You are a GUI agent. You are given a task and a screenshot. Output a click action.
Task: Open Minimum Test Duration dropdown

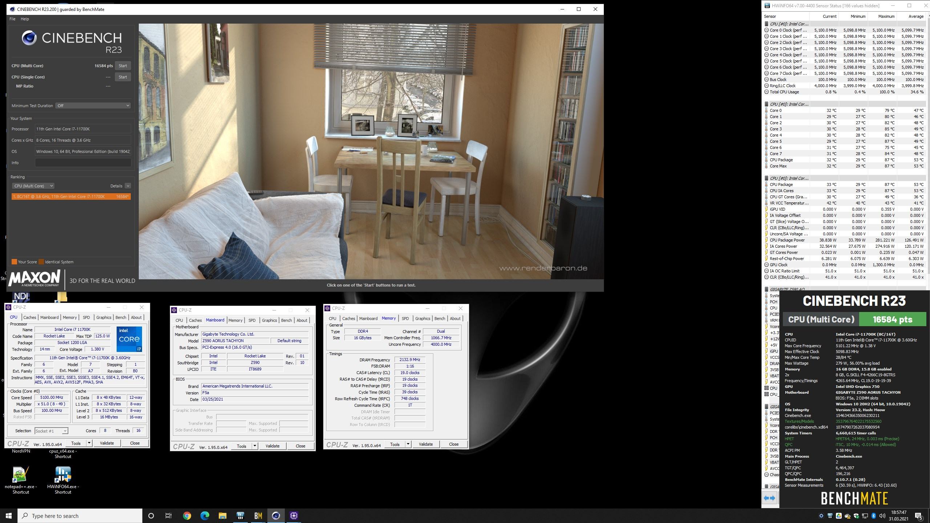[x=93, y=105]
